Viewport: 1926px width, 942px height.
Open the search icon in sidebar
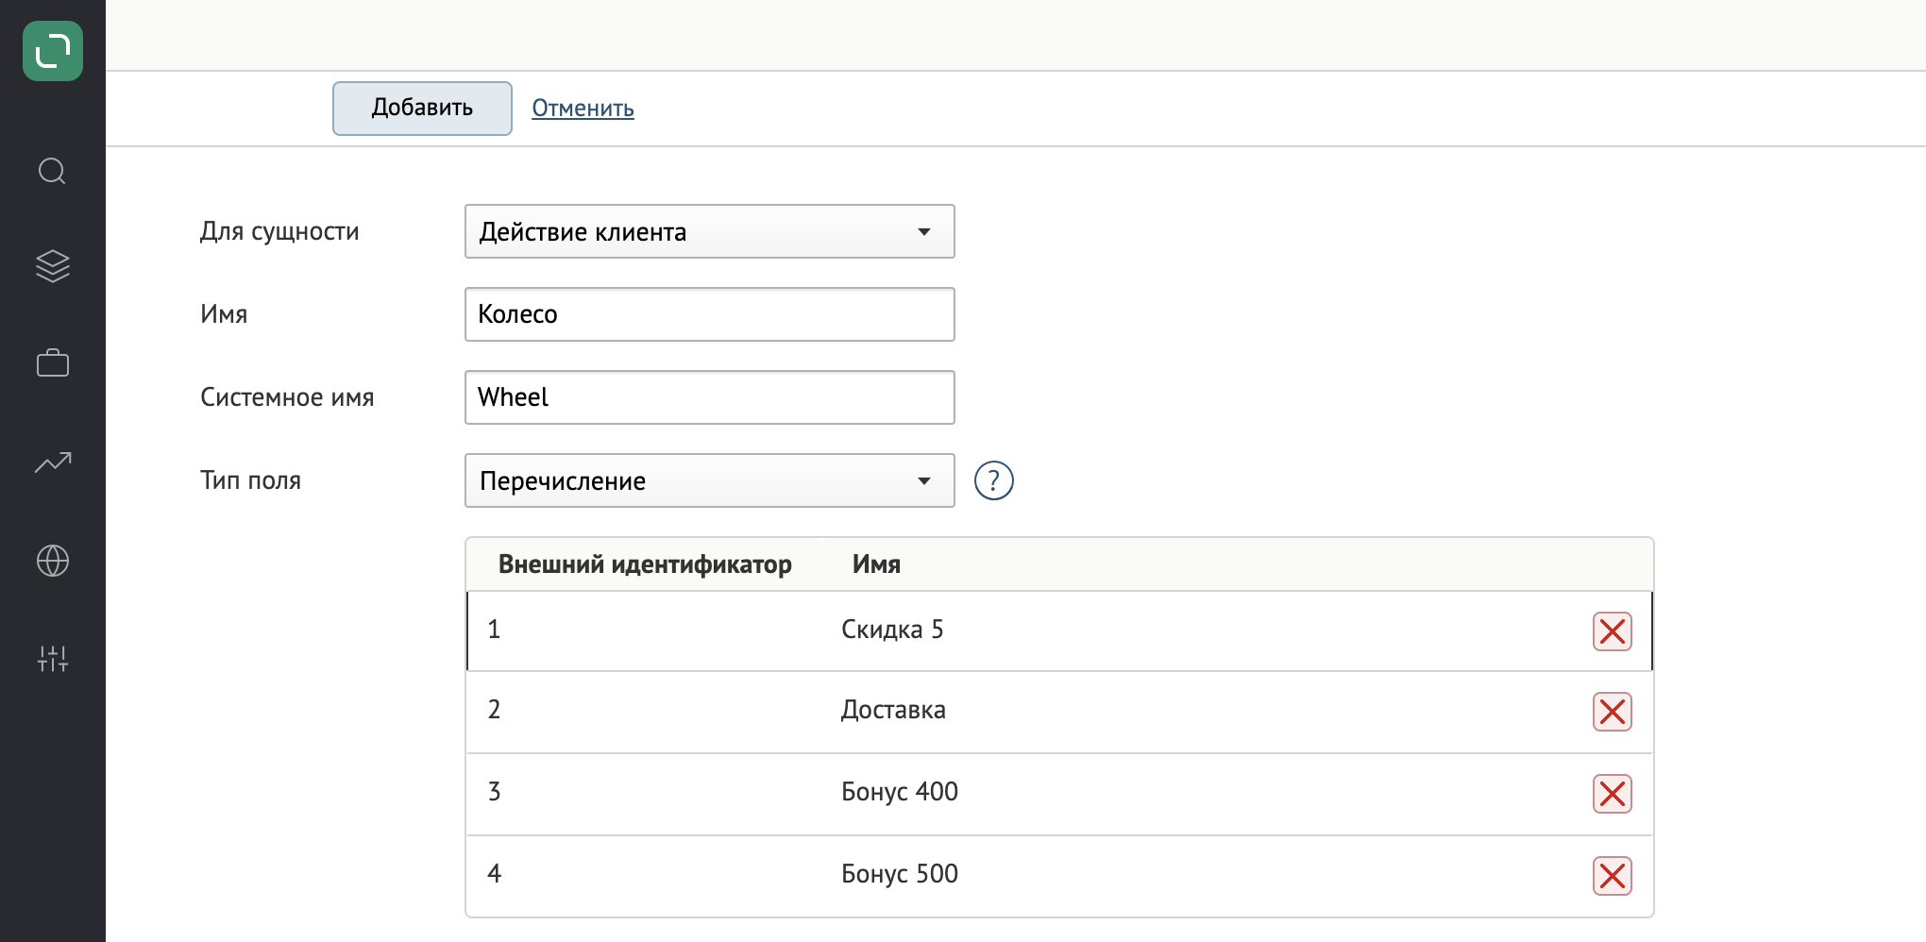pos(53,171)
